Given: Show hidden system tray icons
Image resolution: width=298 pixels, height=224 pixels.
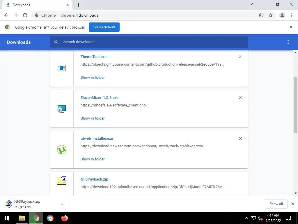Looking at the screenshot, I should 246,218.
